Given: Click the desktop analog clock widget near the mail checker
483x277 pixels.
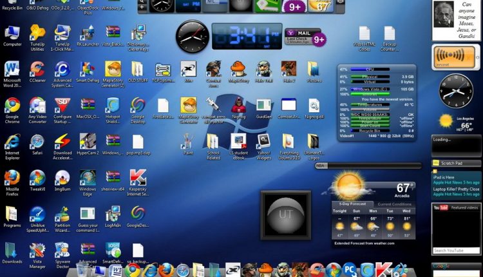Looking at the screenshot, I should (193, 37).
